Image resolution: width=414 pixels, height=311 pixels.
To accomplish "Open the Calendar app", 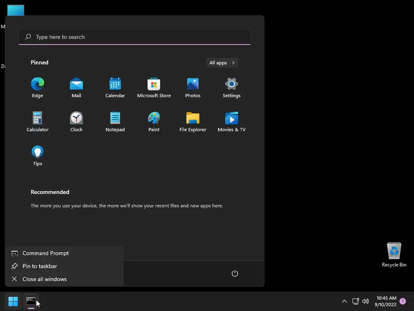I will pyautogui.click(x=115, y=88).
